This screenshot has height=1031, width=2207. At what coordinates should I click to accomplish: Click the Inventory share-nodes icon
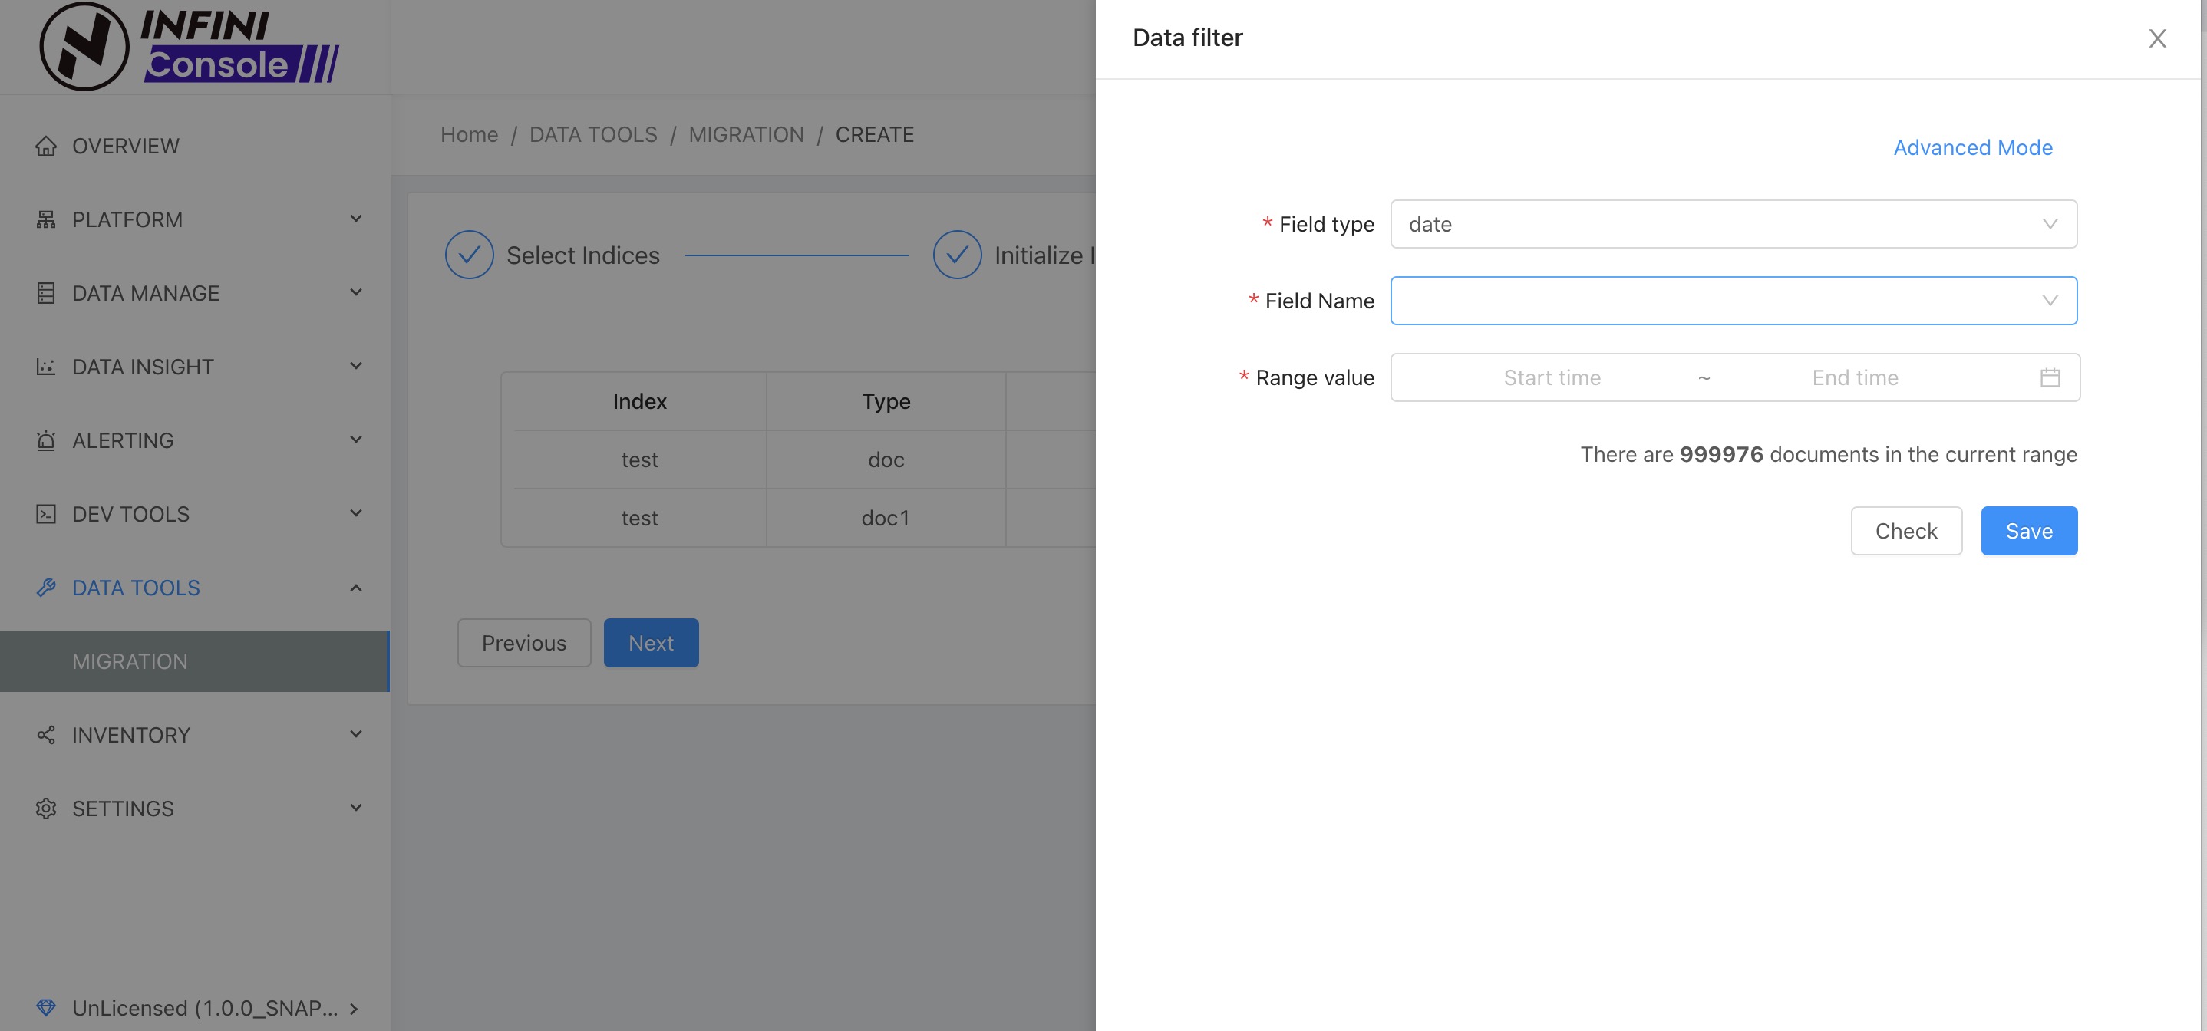click(45, 736)
